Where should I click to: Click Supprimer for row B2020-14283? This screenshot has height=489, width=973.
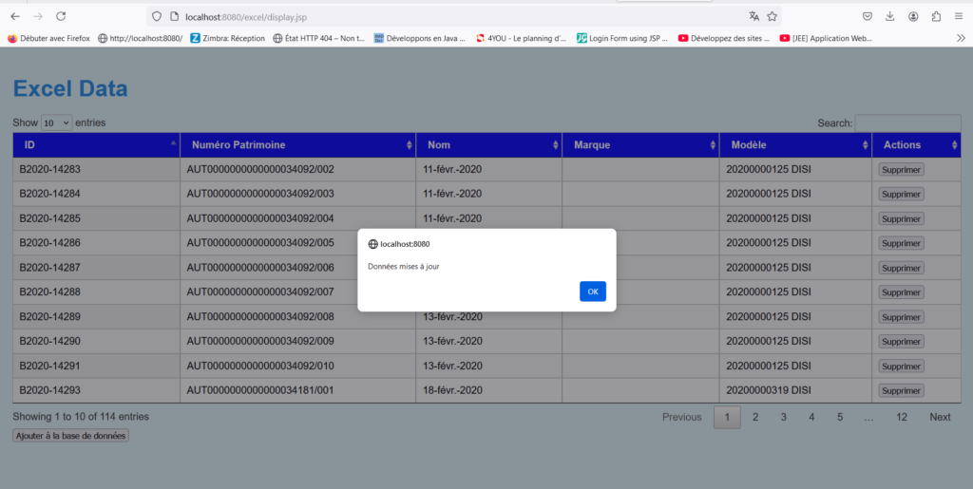(x=901, y=169)
